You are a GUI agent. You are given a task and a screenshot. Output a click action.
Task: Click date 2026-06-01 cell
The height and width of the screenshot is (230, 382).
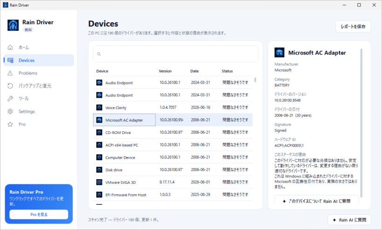tap(200, 182)
